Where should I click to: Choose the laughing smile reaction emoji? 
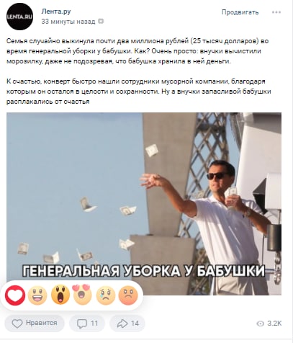[37, 295]
